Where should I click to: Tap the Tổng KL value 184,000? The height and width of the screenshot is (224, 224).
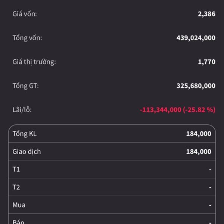tap(199, 134)
